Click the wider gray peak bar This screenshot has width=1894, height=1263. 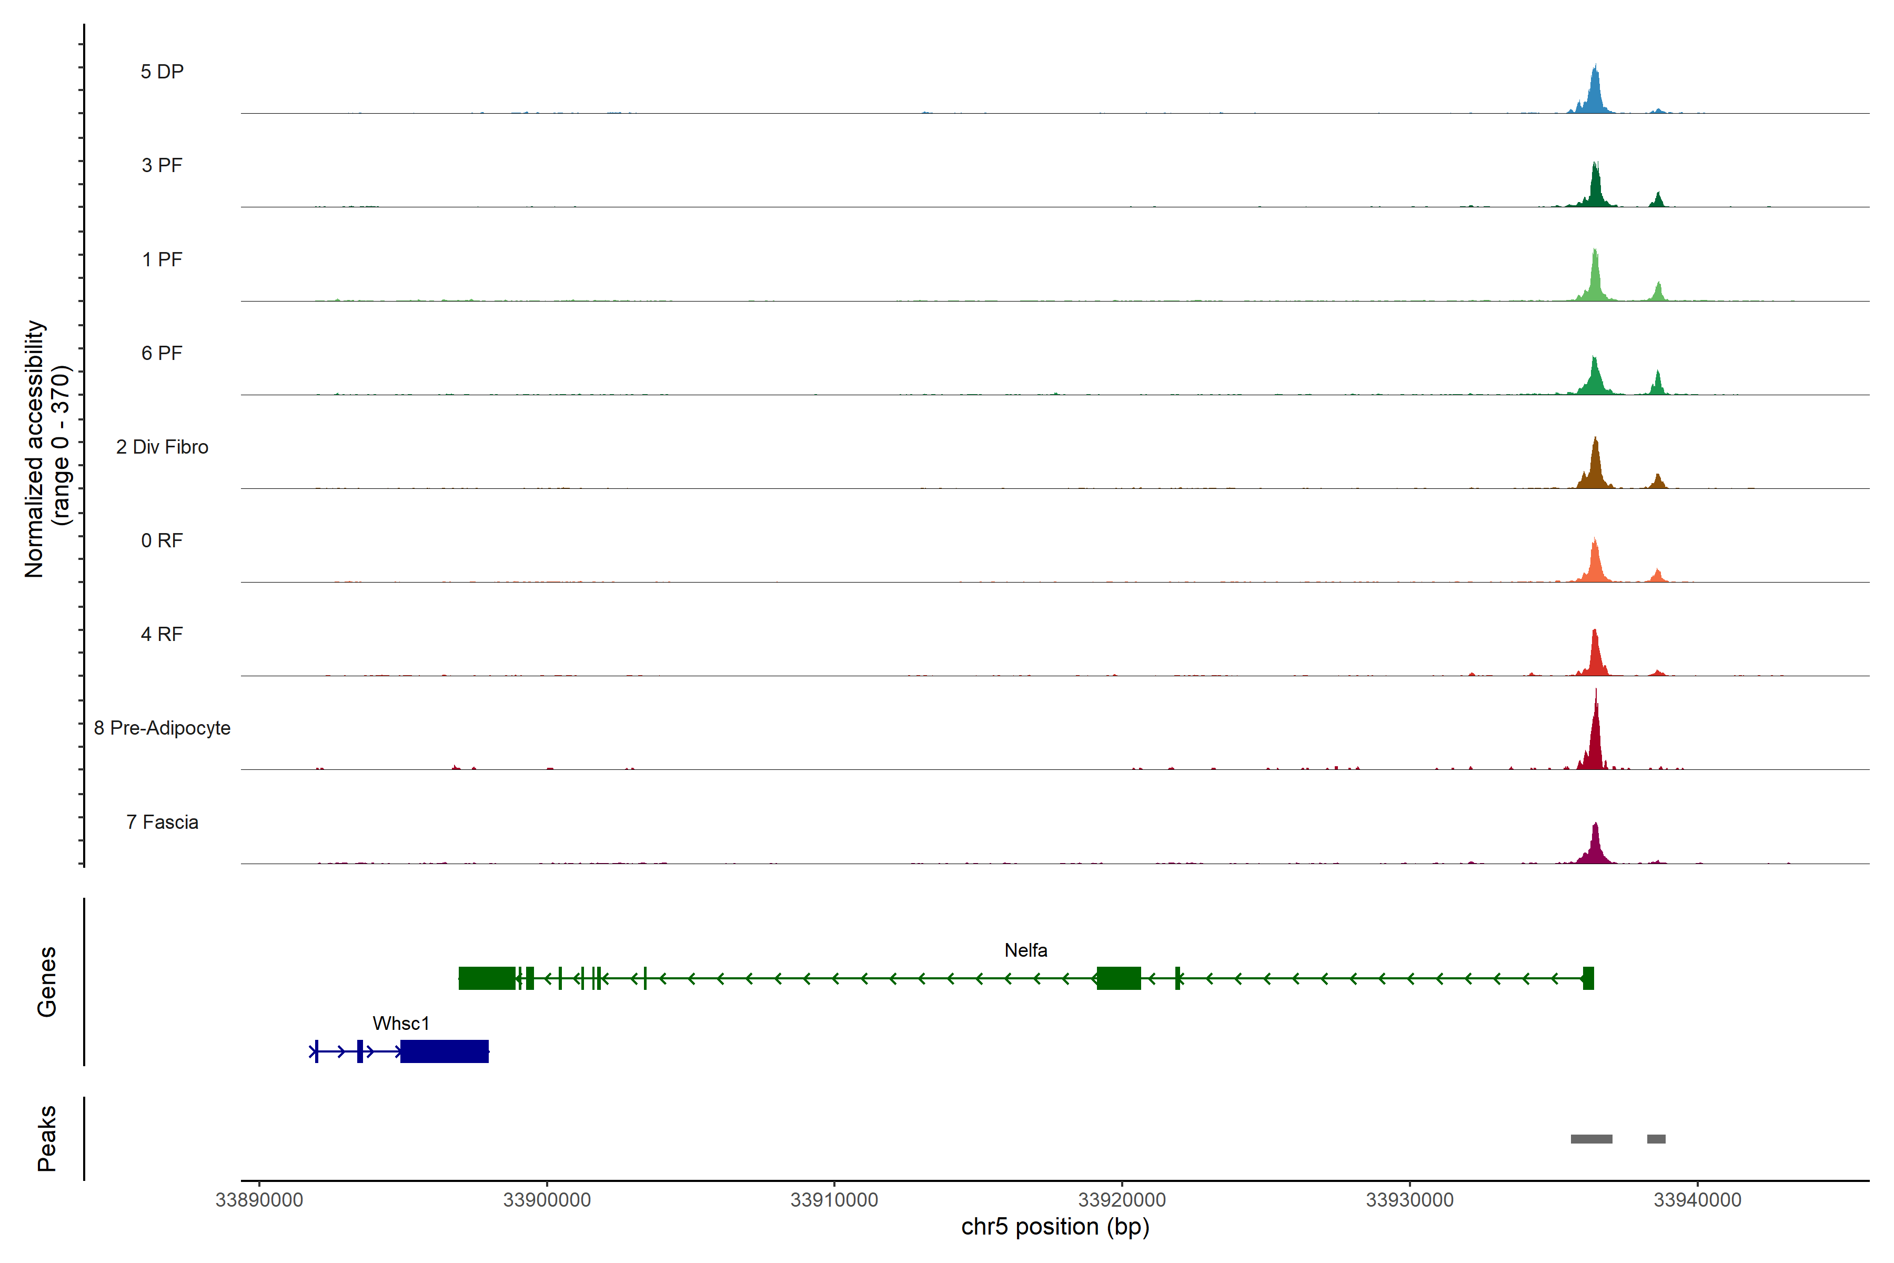(1591, 1139)
